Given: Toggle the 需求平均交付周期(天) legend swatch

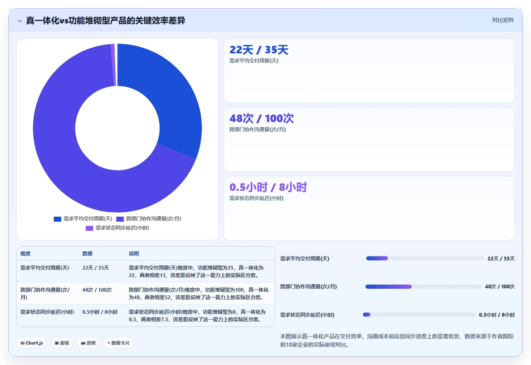Looking at the screenshot, I should pos(58,219).
